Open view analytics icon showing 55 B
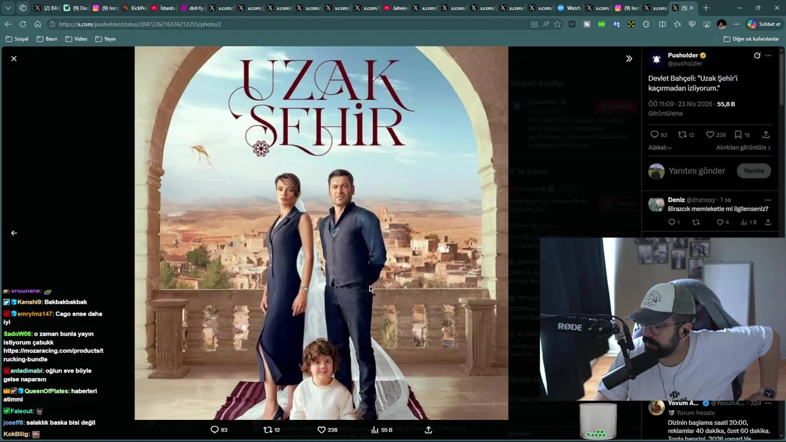The height and width of the screenshot is (442, 786). pos(381,430)
